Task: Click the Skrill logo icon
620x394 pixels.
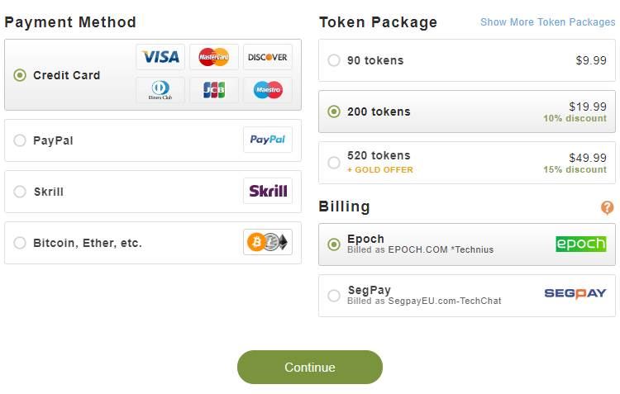Action: [x=268, y=191]
